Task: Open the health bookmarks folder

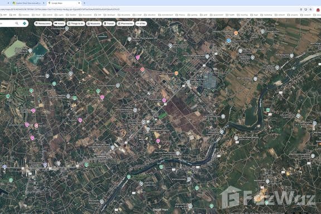Action: [x=230, y=15]
